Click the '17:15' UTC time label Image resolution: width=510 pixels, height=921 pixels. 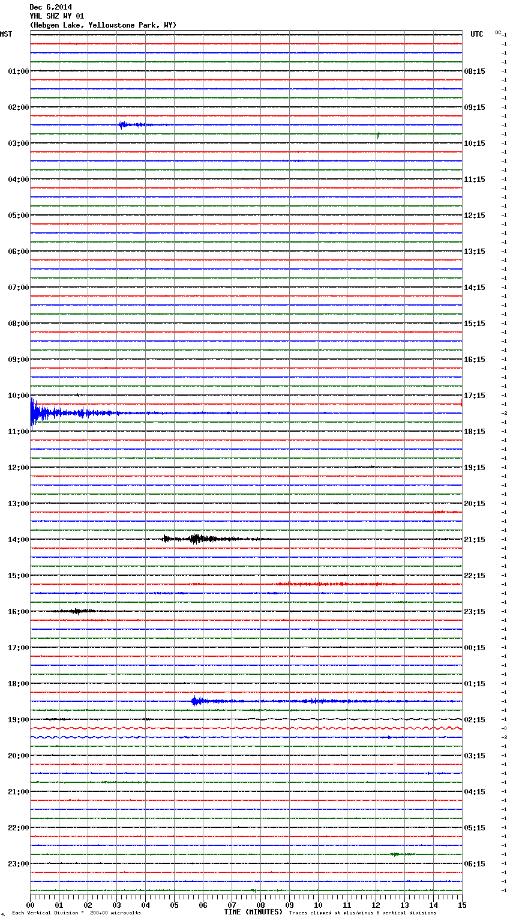click(475, 396)
